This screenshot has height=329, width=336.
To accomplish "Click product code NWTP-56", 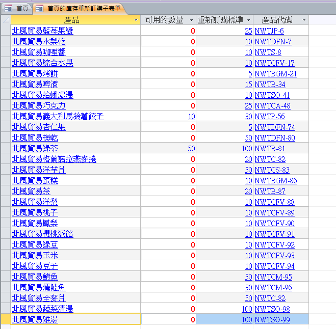I will [270, 117].
